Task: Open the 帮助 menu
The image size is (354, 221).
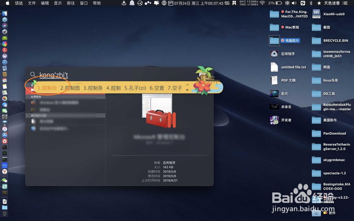Action: click(x=97, y=3)
